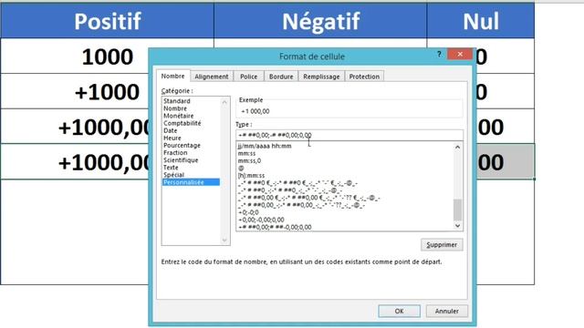
Task: Switch to the Alignement tab
Action: click(x=212, y=77)
